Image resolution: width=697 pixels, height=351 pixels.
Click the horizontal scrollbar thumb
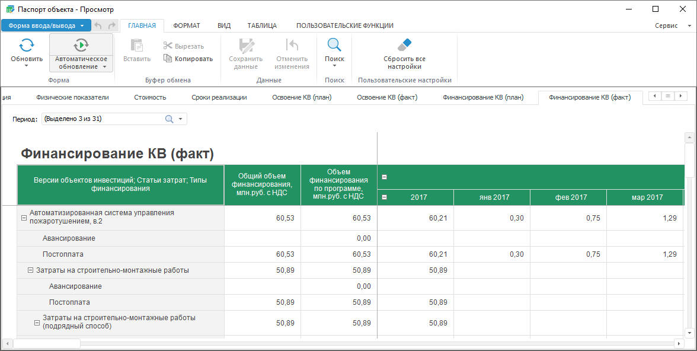pos(46,344)
